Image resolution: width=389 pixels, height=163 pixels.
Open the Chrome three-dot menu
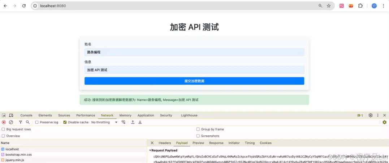pos(384,6)
